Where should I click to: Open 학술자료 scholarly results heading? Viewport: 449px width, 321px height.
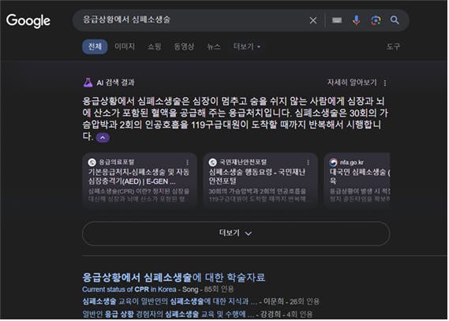point(174,277)
